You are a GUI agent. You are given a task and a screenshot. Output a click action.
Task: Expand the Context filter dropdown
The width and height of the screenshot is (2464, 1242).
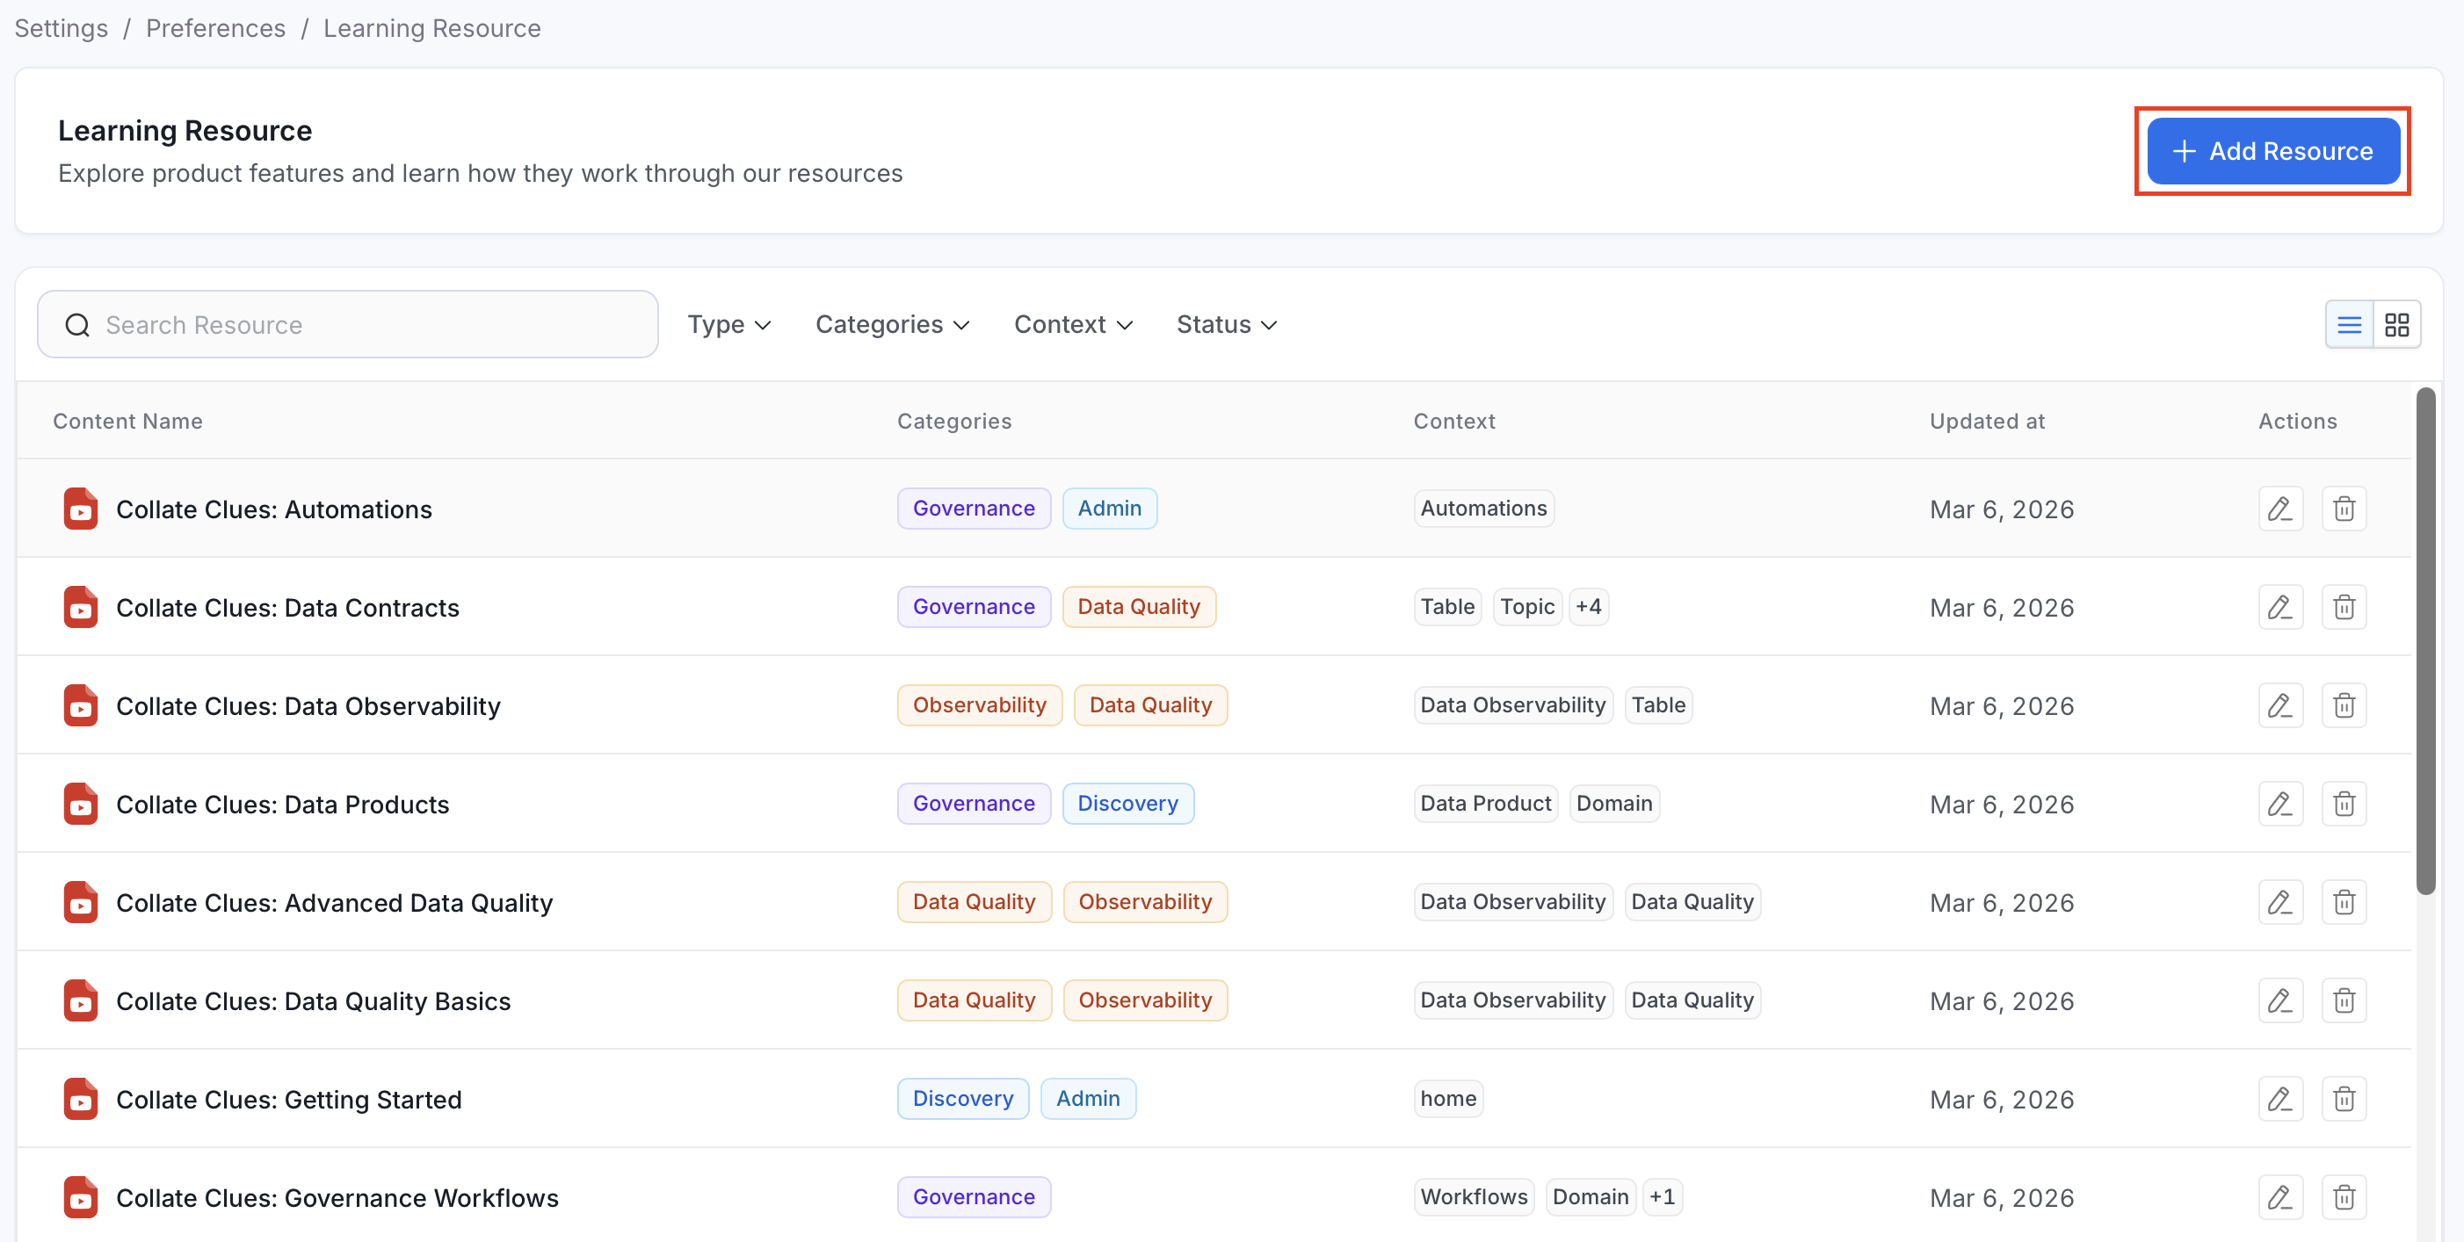coord(1073,325)
